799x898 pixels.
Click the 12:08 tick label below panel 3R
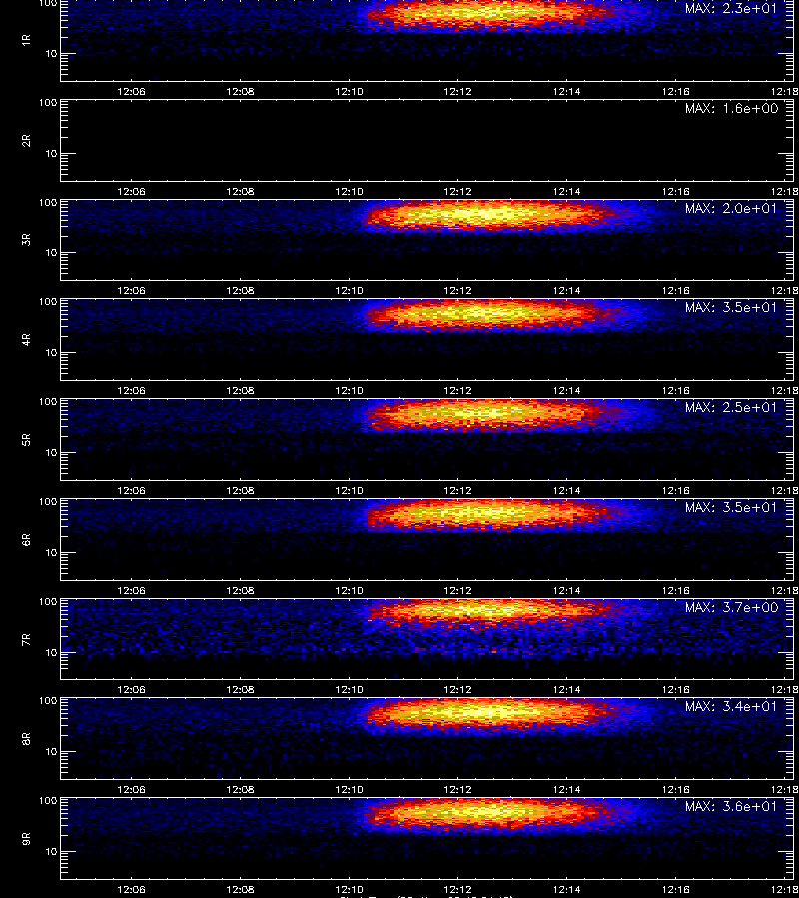[240, 291]
